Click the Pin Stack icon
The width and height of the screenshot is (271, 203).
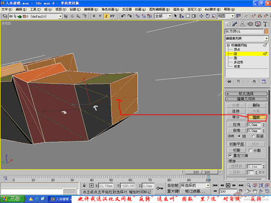pos(229,82)
